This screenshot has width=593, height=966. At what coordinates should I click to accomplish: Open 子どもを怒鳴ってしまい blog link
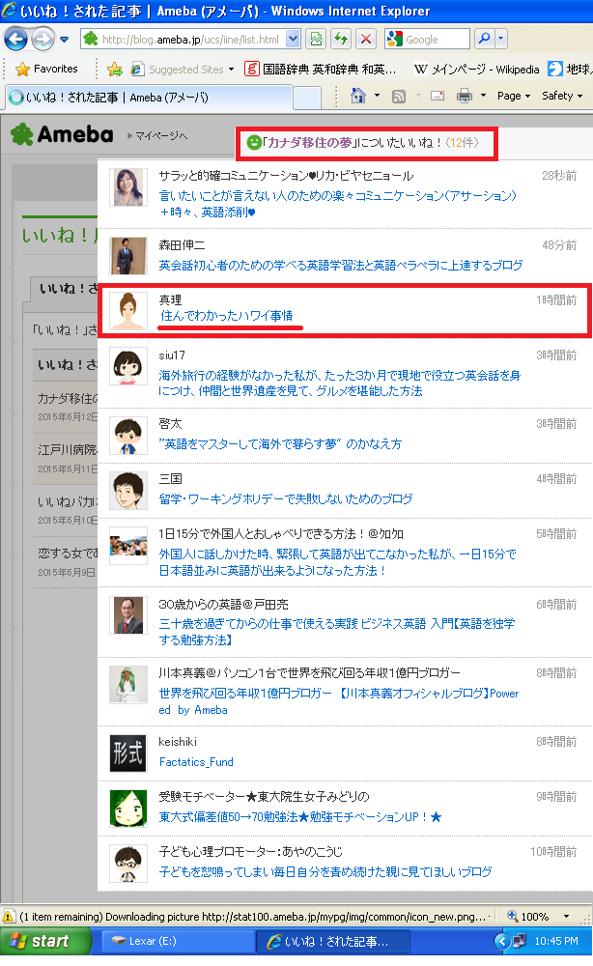pyautogui.click(x=325, y=871)
